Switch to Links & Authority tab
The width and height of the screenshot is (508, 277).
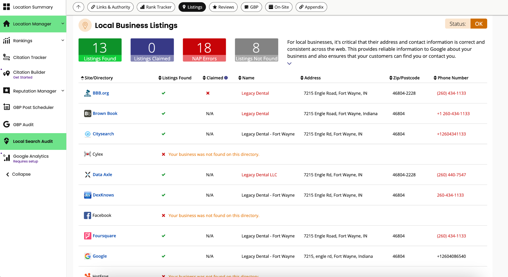[x=110, y=7]
